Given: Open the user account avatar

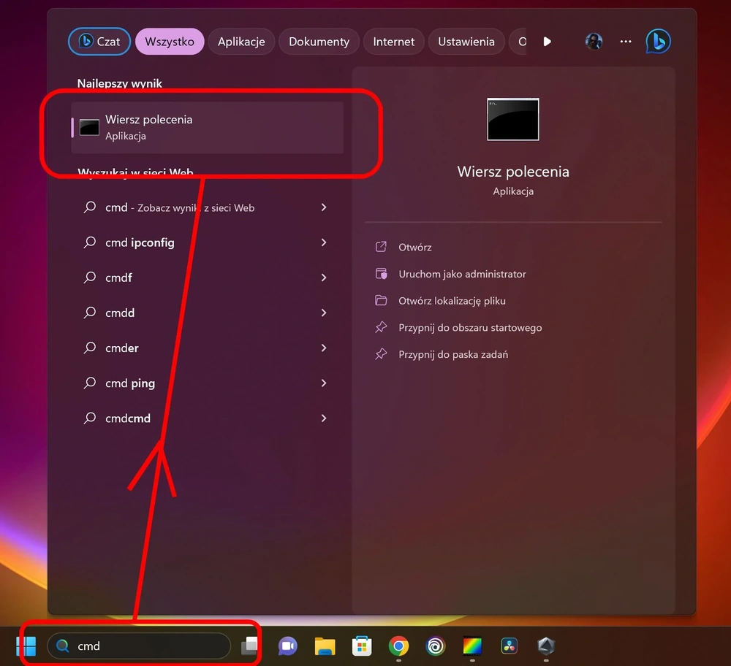Looking at the screenshot, I should pos(594,42).
